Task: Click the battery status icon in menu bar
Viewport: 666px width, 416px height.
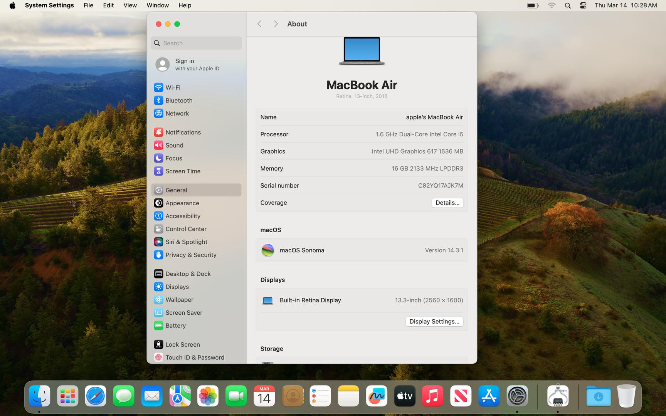Action: click(533, 5)
